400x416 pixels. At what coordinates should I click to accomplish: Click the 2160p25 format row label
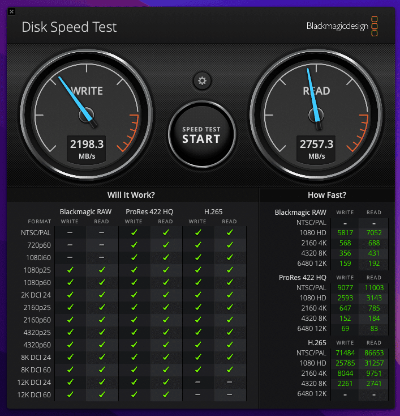[x=37, y=308]
